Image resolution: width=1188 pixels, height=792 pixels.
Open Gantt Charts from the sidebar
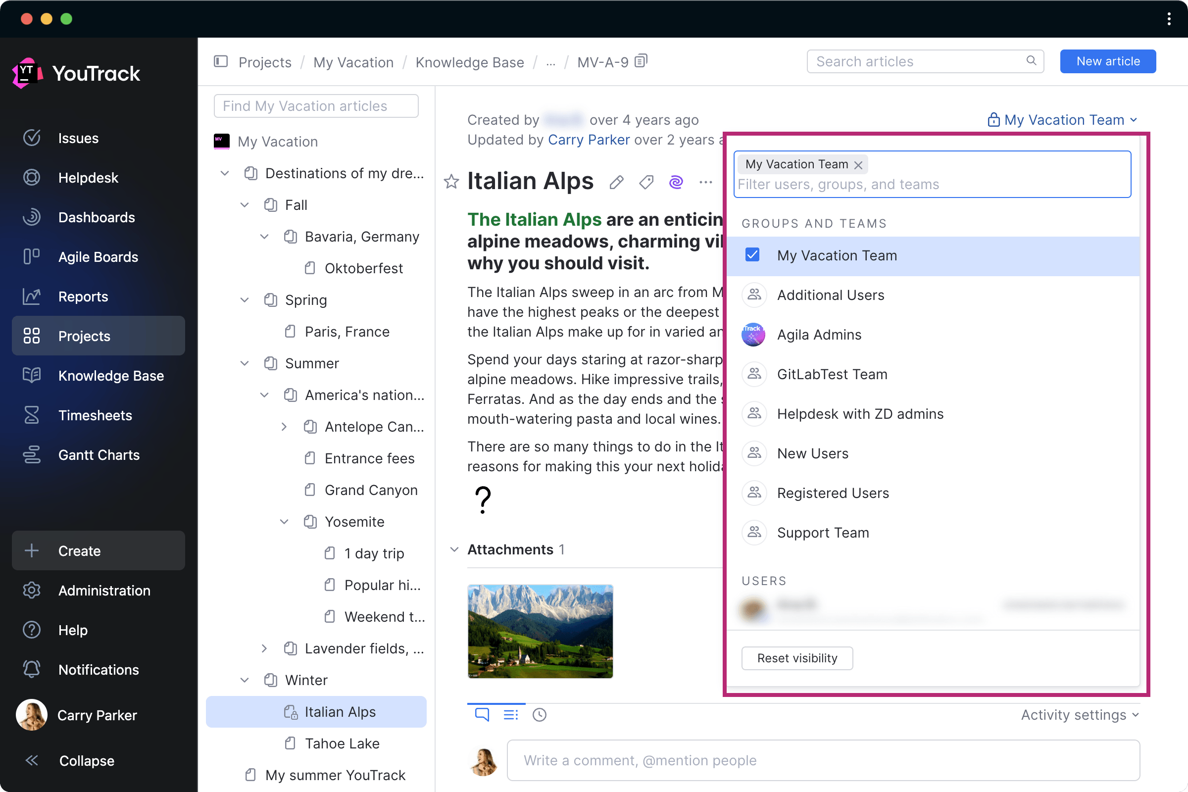pos(99,454)
